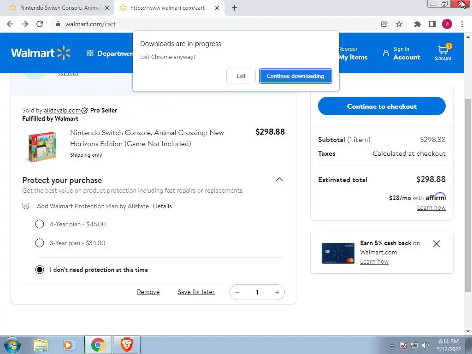
Task: Open File Explorer from taskbar
Action: (41, 345)
